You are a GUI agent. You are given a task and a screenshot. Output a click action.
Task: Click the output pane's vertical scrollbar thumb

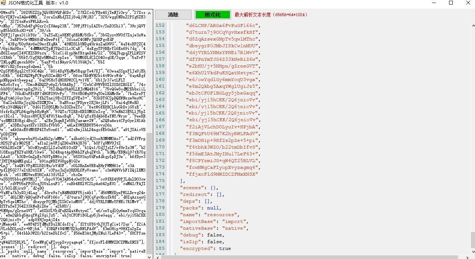[x=473, y=240]
